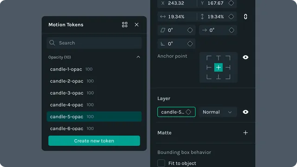Set anchor point to bottom-left

point(209,77)
